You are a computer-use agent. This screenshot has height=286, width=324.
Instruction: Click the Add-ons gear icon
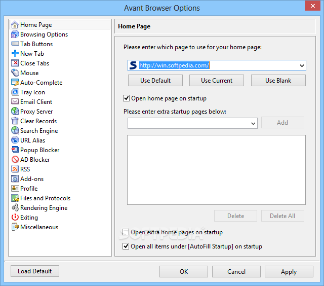[15, 178]
